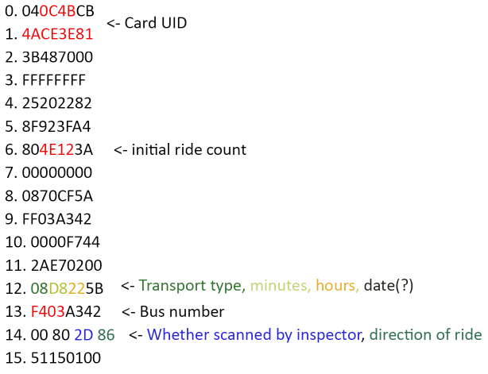Select 2AE70200 on line 11
Viewport: 488px width, 374px height.
66,265
